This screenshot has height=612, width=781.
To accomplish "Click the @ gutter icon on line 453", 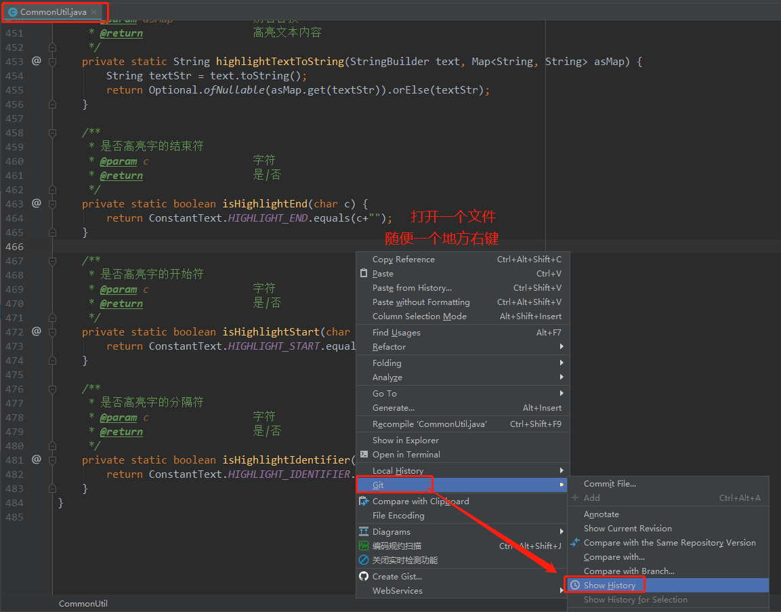I will tap(37, 61).
